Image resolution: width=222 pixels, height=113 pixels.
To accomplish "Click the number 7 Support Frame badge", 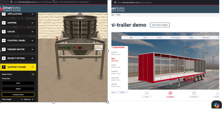I will [x=4, y=67].
